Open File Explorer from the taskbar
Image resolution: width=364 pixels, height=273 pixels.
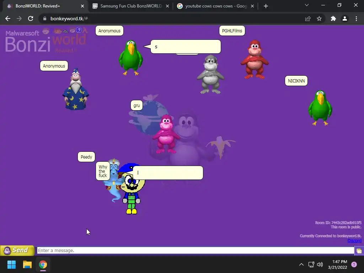27,264
